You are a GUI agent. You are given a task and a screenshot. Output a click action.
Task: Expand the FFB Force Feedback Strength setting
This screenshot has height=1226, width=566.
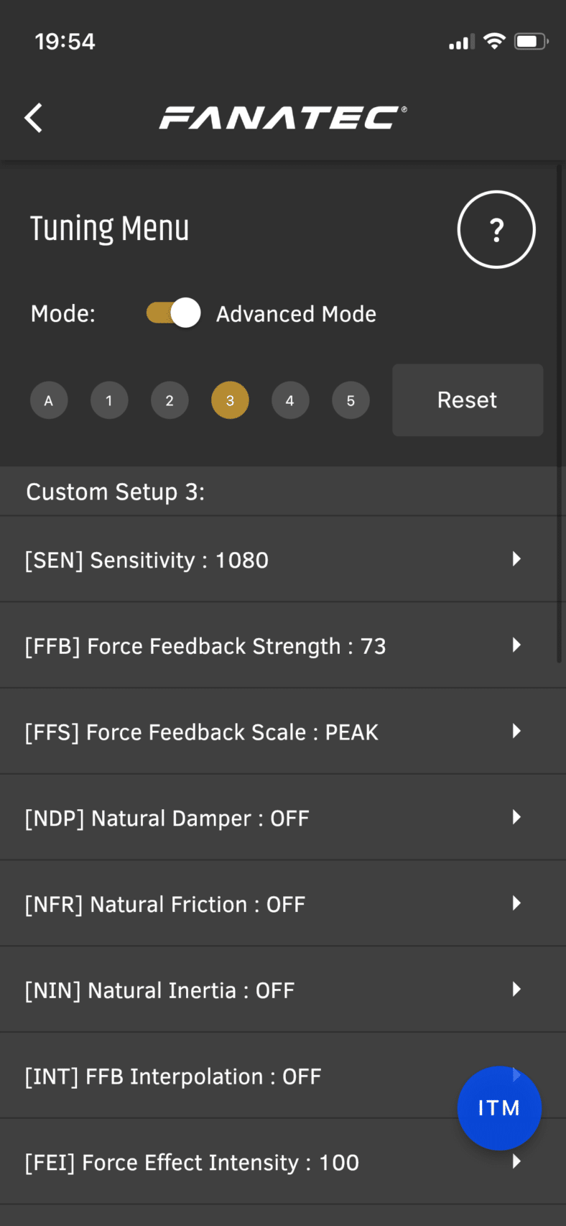[283, 645]
